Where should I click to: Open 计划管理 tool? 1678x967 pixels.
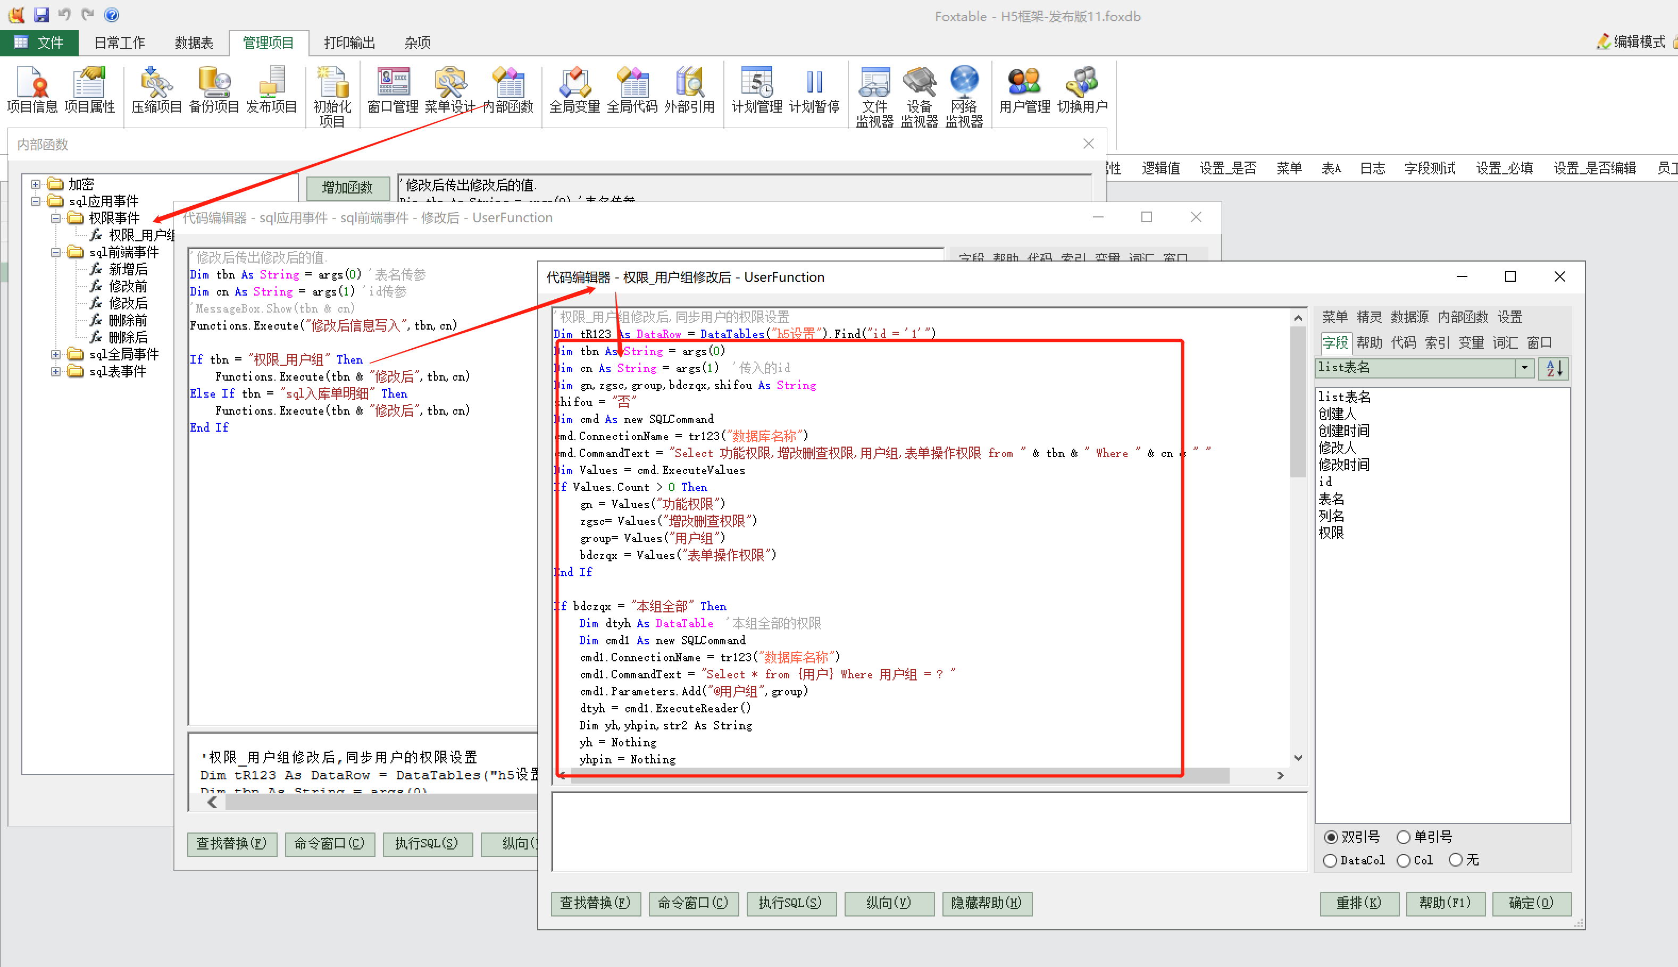(x=757, y=90)
